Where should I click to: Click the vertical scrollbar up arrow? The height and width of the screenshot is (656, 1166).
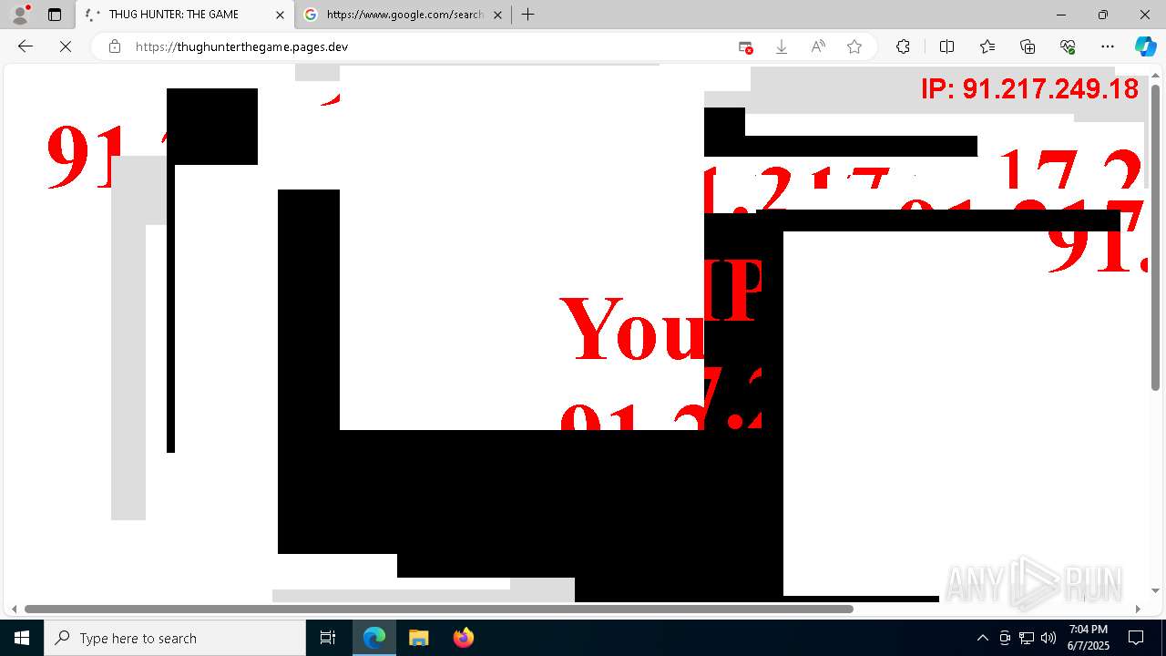pyautogui.click(x=1156, y=74)
